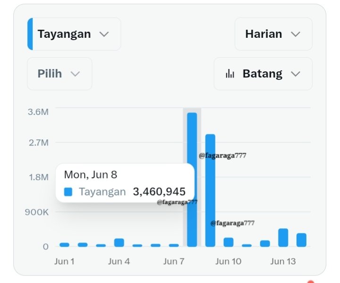Click the 3.6M y-axis label
This screenshot has width=340, height=283.
point(38,112)
